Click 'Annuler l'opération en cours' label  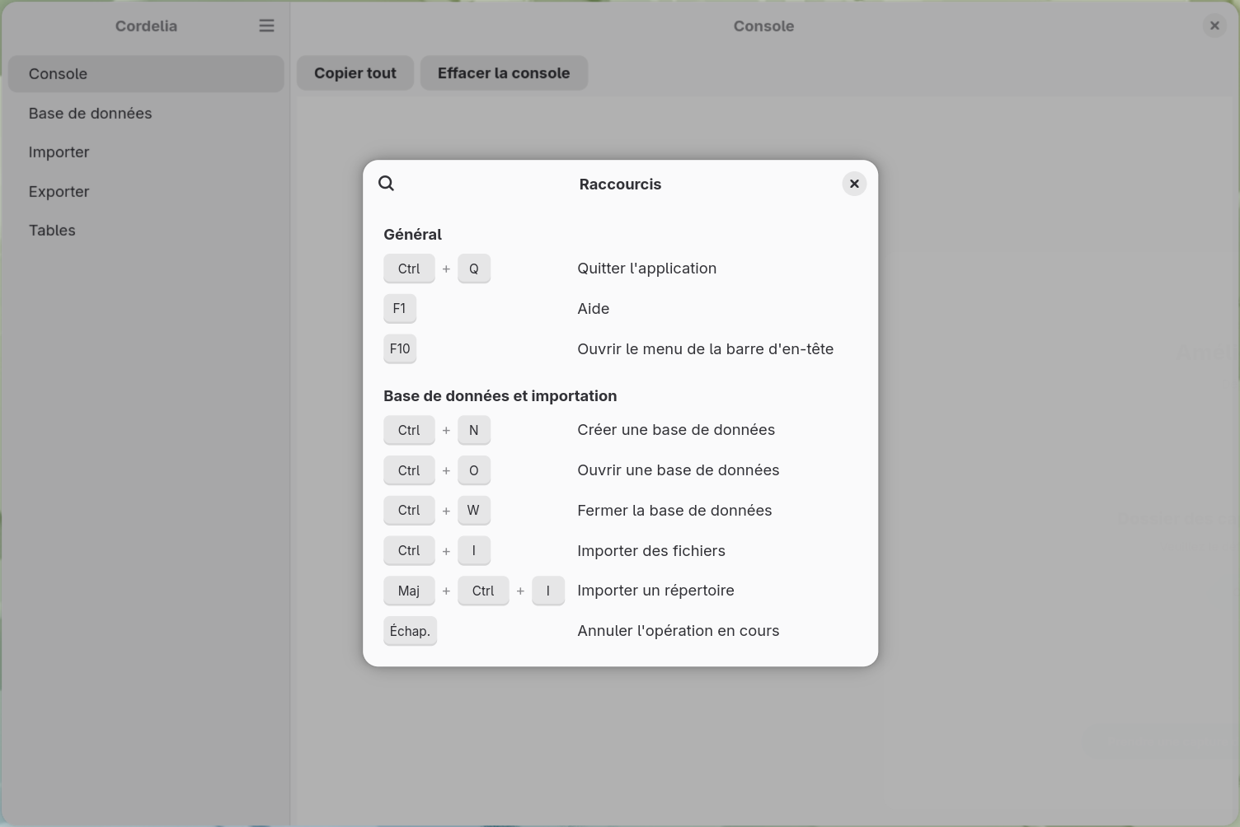[x=679, y=631]
